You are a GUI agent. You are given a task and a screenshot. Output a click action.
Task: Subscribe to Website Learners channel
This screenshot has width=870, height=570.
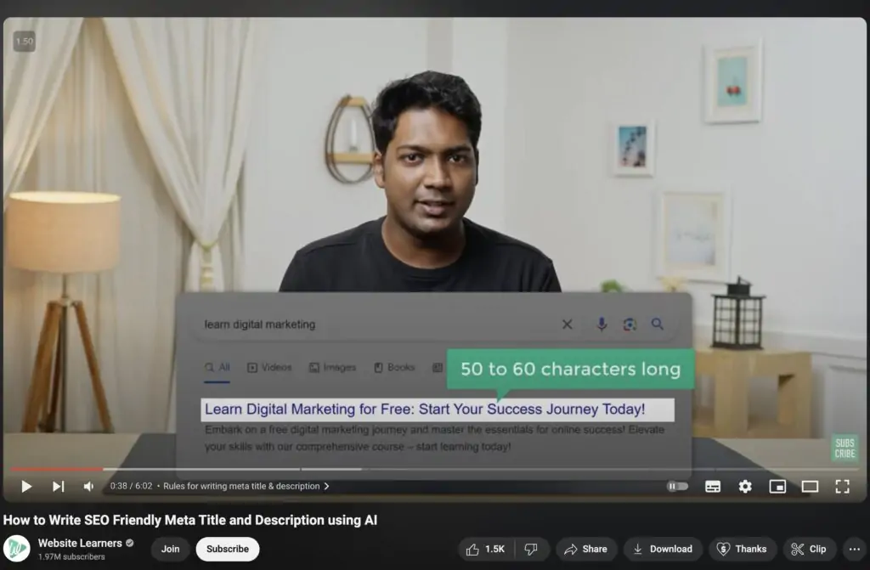point(228,549)
